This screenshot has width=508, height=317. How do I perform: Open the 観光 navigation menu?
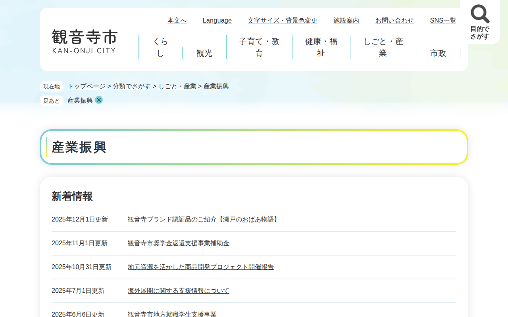(x=204, y=53)
